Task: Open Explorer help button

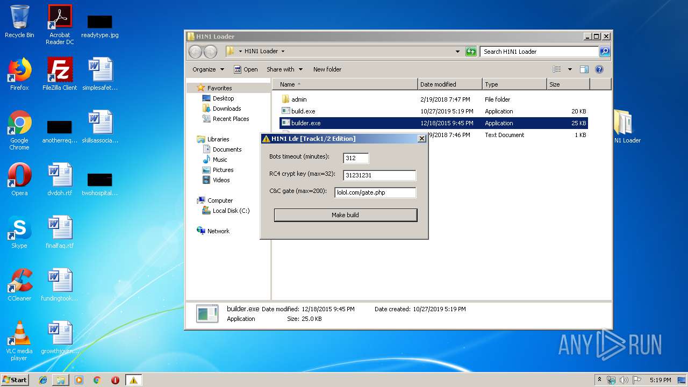Action: coord(599,69)
